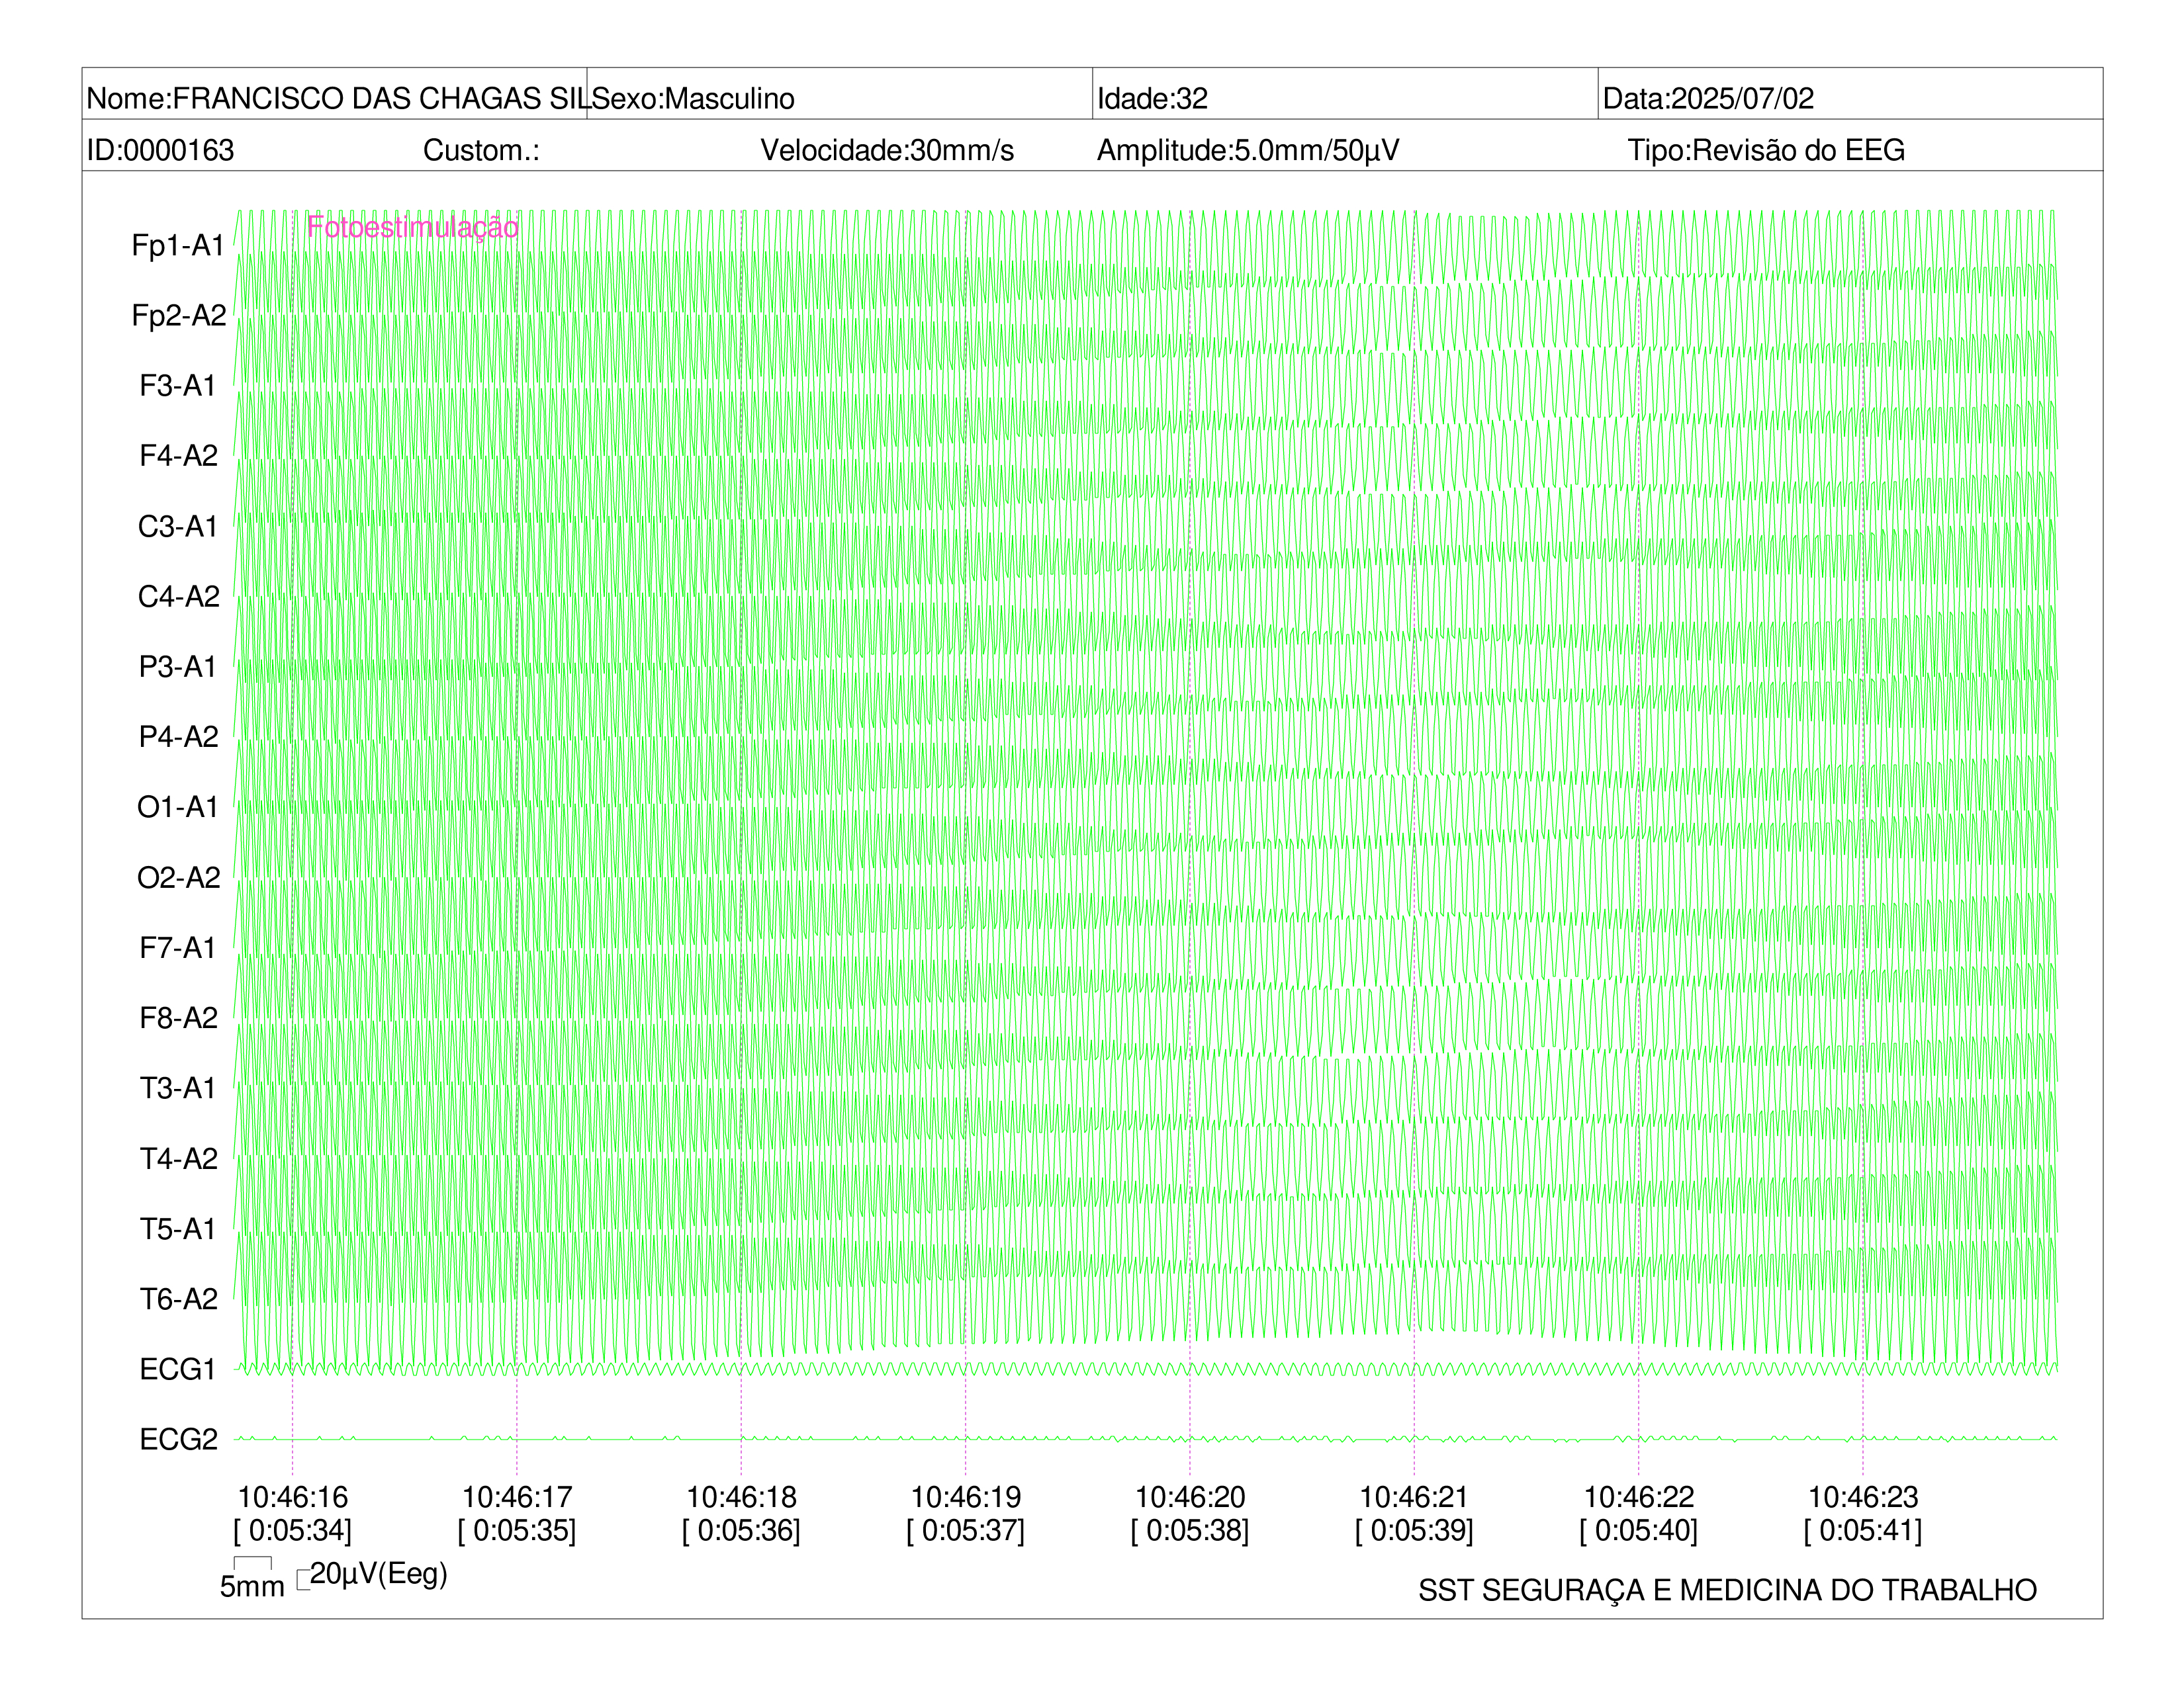The height and width of the screenshot is (1687, 2184).
Task: Click the 10:46:16 time label
Action: [x=292, y=1497]
